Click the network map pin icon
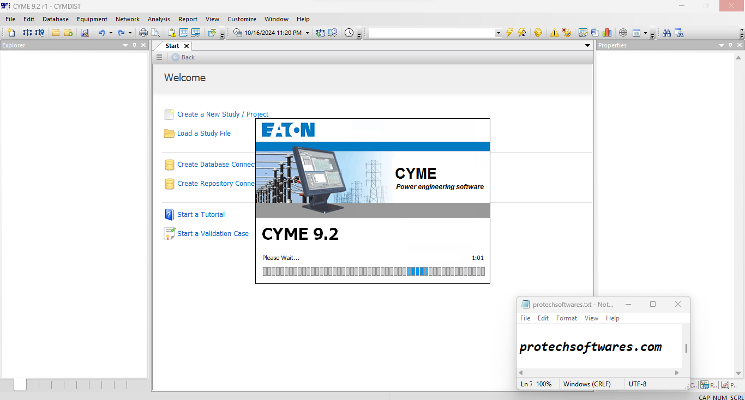 40,33
